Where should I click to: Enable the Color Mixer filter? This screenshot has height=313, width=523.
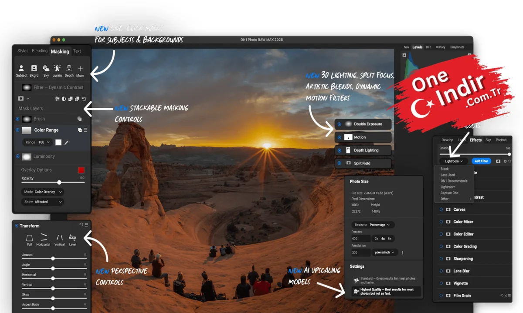point(441,222)
